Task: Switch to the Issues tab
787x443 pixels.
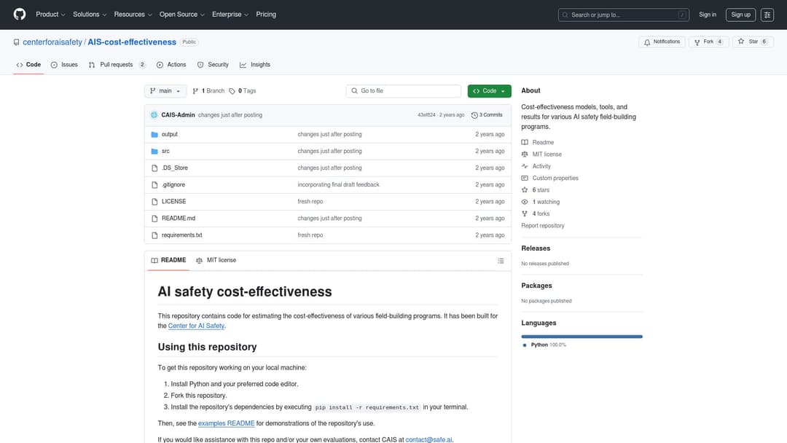Action: point(64,65)
